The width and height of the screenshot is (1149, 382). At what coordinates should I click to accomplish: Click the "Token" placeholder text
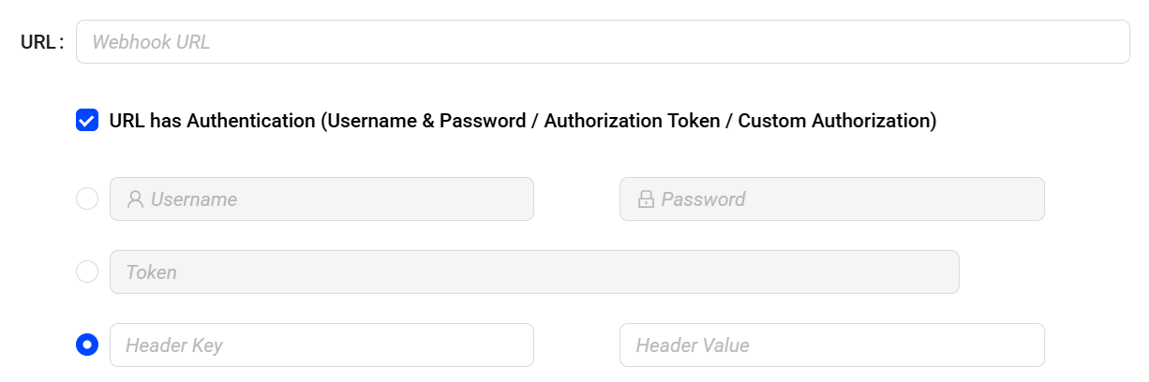[151, 272]
